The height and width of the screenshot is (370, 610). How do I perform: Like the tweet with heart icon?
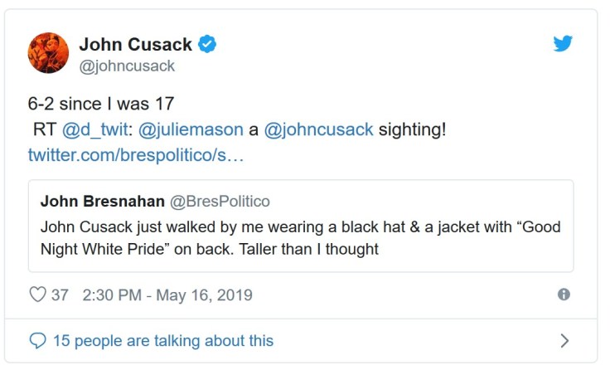[37, 295]
